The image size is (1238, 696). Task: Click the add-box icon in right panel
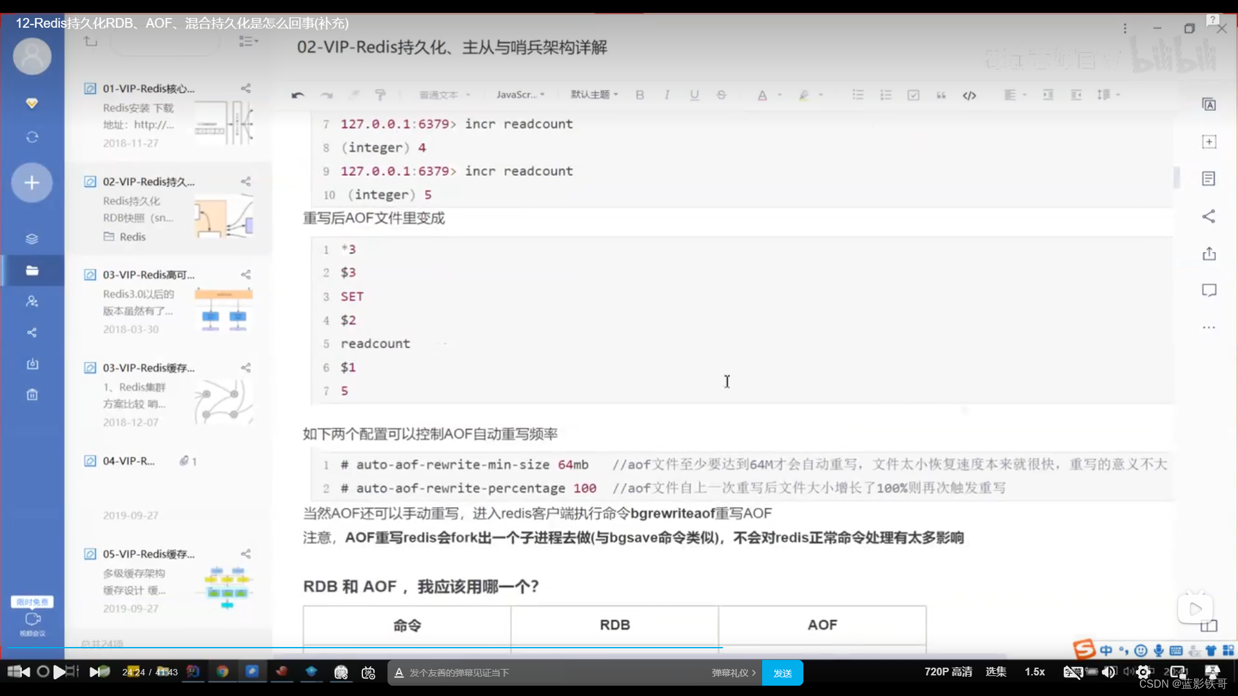(1209, 142)
